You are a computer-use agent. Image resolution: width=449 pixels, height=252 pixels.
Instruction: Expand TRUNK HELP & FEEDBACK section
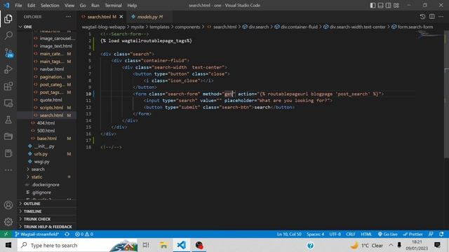coord(47,227)
